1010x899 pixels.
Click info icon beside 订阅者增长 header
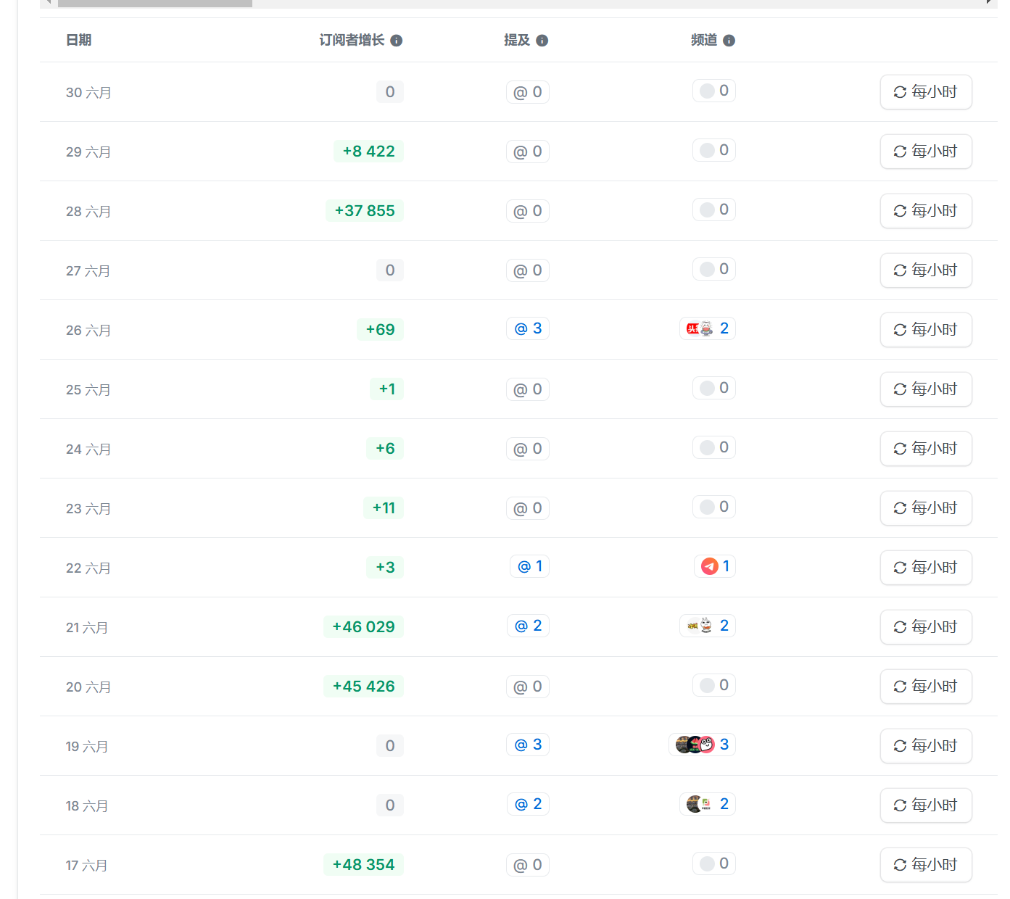(397, 41)
